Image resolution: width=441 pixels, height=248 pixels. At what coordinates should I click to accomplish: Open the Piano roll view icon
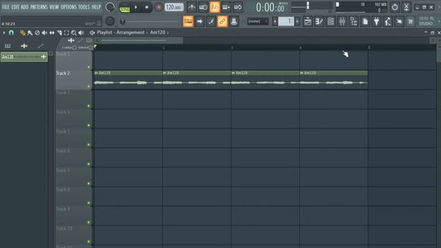pyautogui.click(x=319, y=21)
